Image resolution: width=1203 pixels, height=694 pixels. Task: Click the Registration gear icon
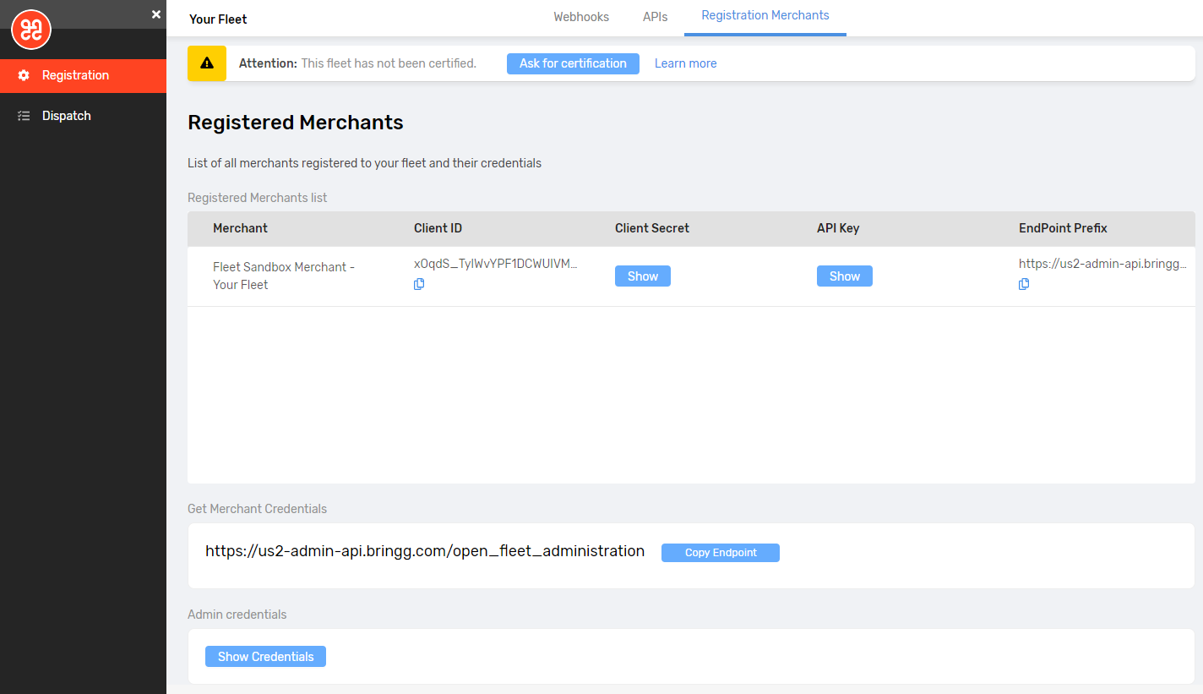[24, 75]
